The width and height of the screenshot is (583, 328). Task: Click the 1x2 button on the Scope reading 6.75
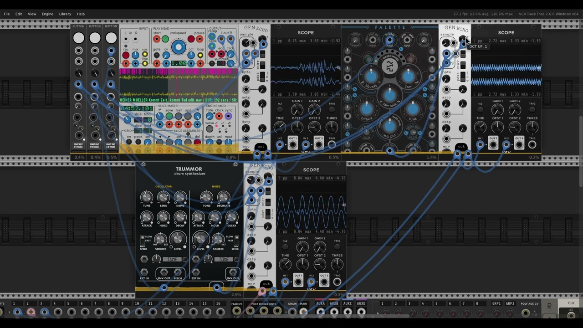tap(280, 109)
